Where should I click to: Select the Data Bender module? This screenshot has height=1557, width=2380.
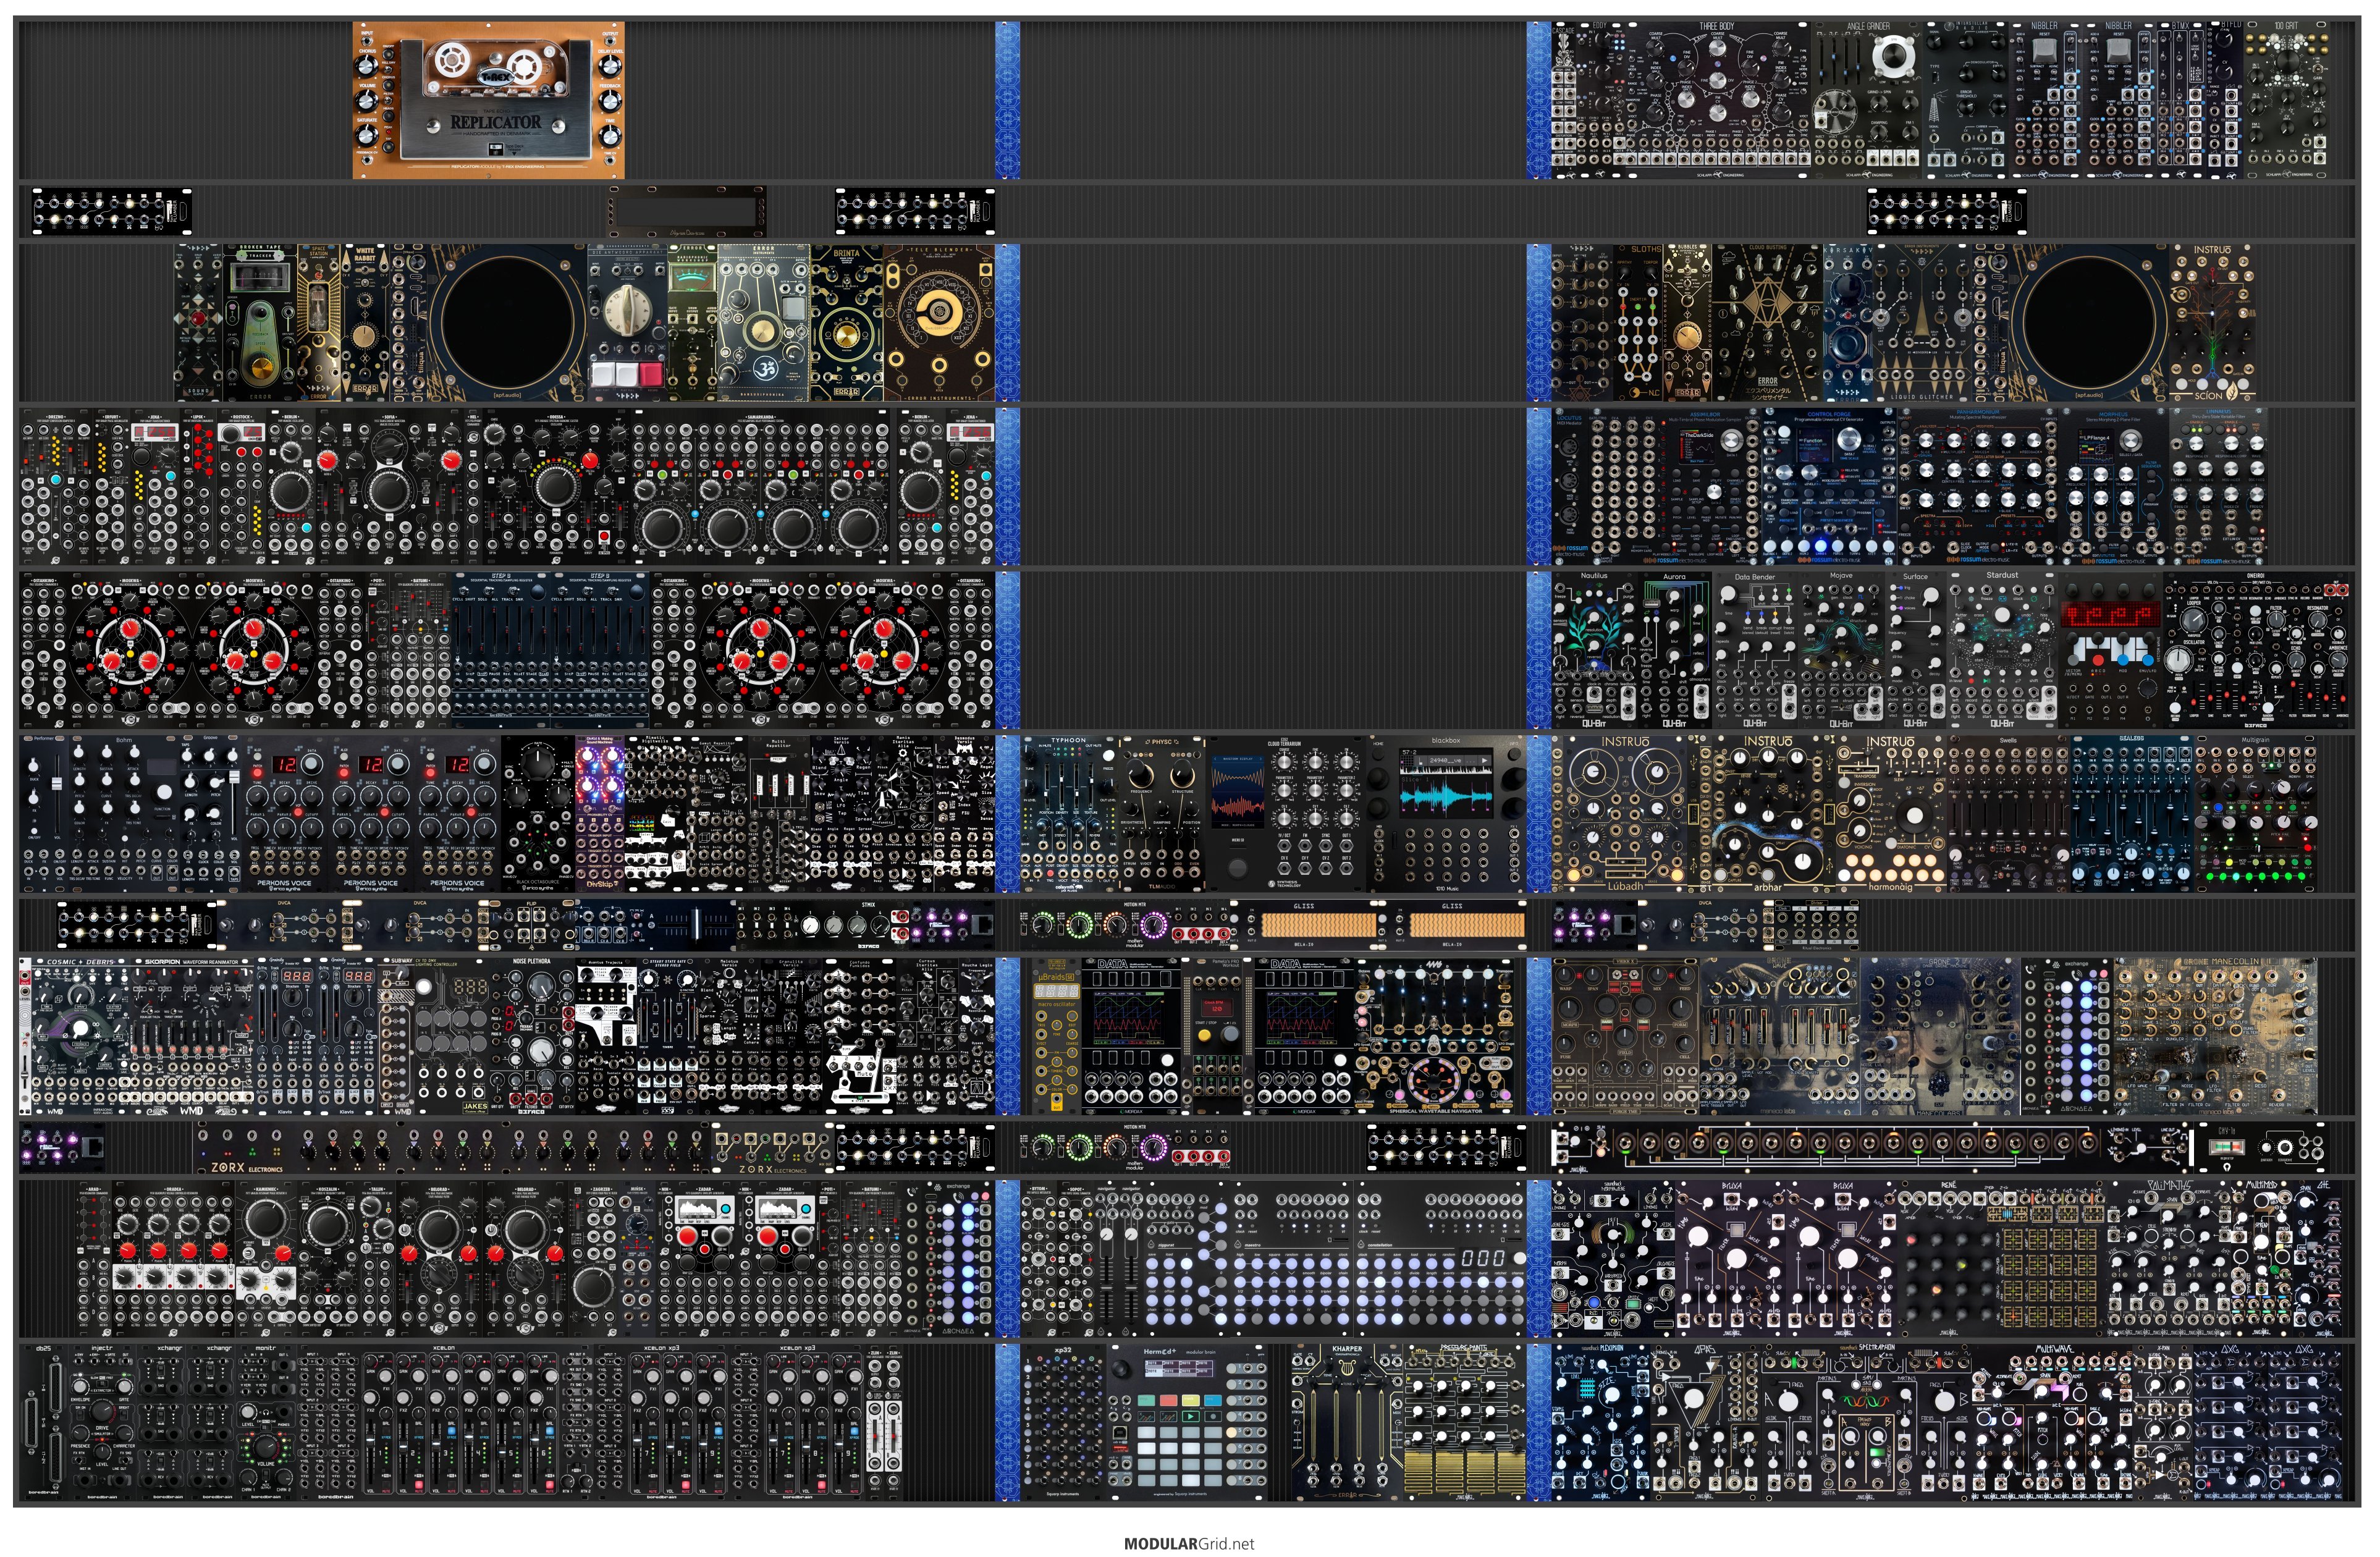1755,650
